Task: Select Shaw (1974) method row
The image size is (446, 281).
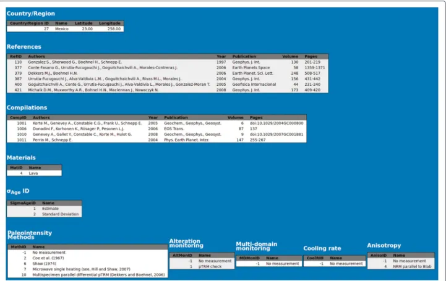Action: (88, 264)
